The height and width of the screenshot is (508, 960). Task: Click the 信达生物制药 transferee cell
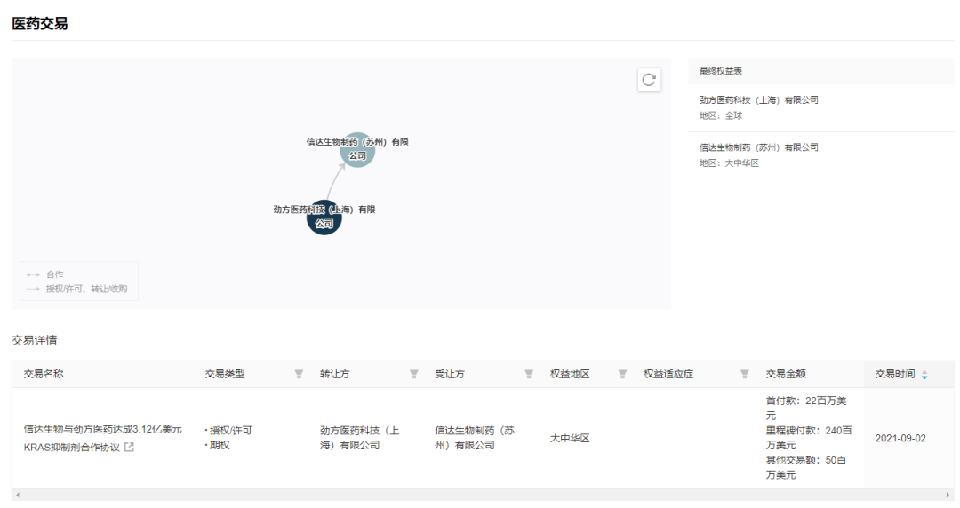click(475, 438)
